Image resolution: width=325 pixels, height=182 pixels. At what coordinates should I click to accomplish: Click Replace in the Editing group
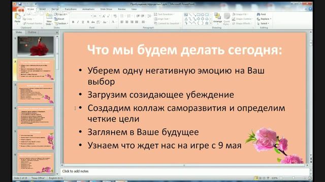pyautogui.click(x=264, y=19)
